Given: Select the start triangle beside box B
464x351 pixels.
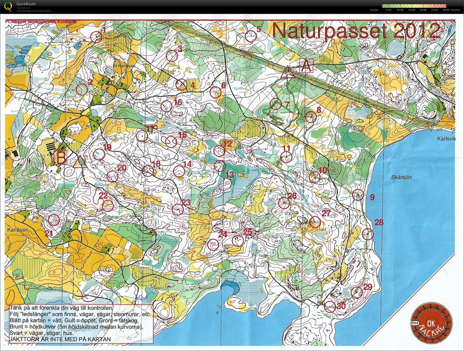Looking at the screenshot, I should coord(79,161).
